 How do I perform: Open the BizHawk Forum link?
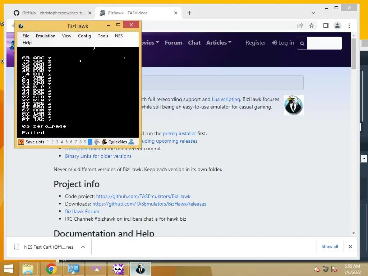(x=82, y=211)
